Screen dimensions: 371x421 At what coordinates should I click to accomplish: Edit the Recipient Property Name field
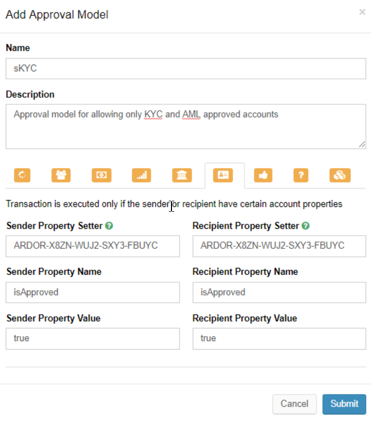[x=279, y=292]
